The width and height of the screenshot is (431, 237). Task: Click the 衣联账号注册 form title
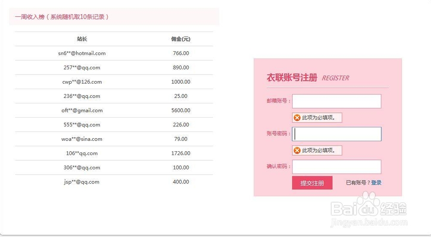tap(292, 78)
